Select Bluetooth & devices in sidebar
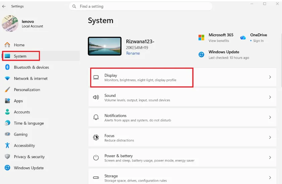The image size is (282, 184). click(41, 67)
